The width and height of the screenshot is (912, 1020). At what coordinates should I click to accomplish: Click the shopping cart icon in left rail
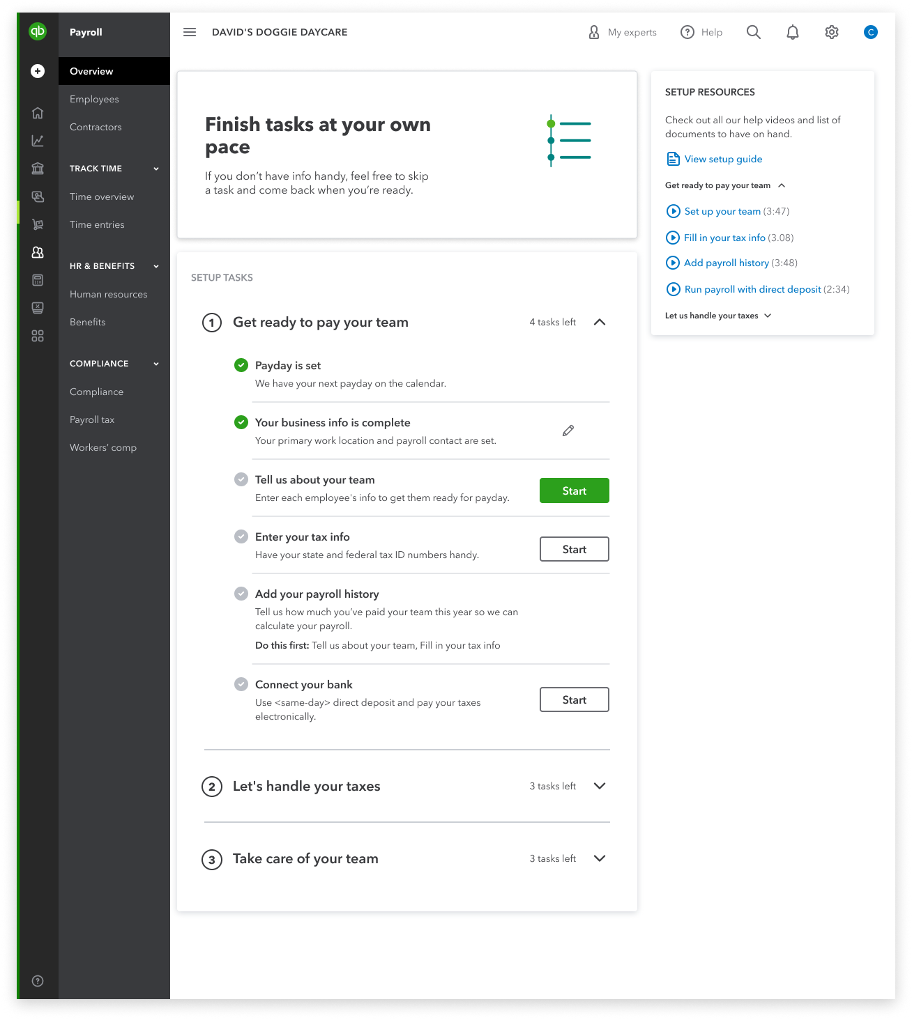pyautogui.click(x=38, y=224)
